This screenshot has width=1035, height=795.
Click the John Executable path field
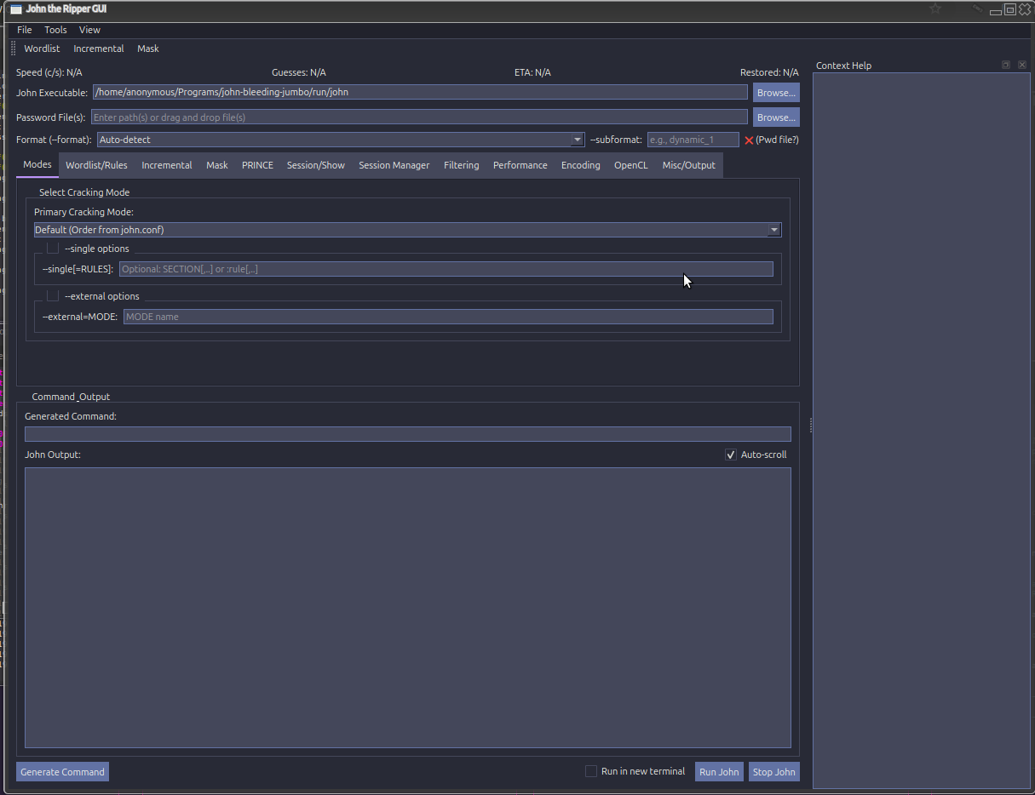click(x=420, y=92)
